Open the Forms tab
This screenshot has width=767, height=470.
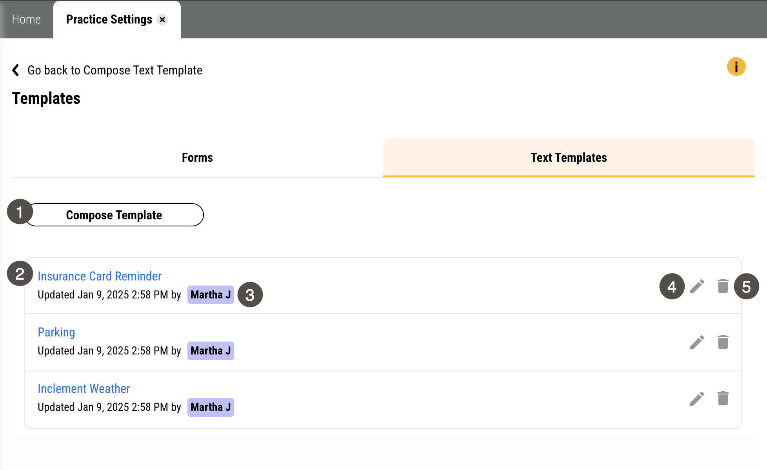point(197,157)
